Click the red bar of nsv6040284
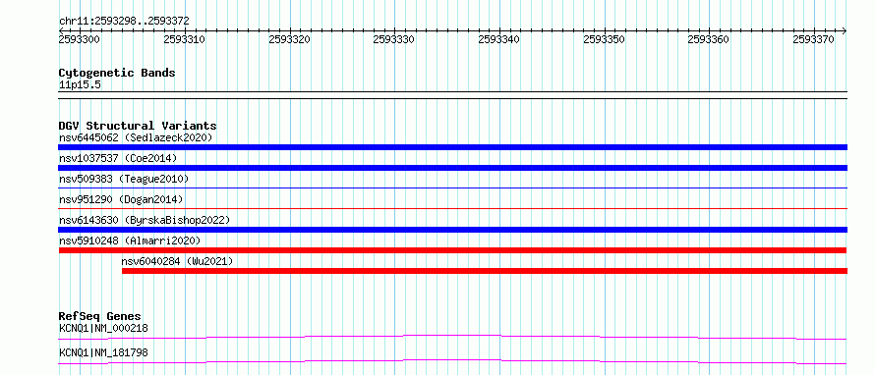Screen dimensions: 875x375 [485, 271]
